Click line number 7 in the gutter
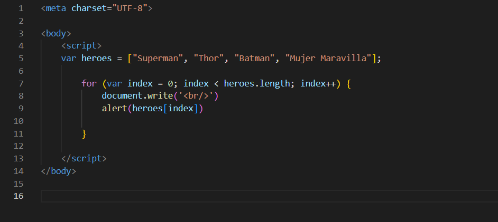Screen dimensions: 498x222 coord(21,83)
